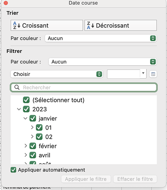Click the Appliquer le filtre button
The height and width of the screenshot is (190, 167).
tap(86, 179)
